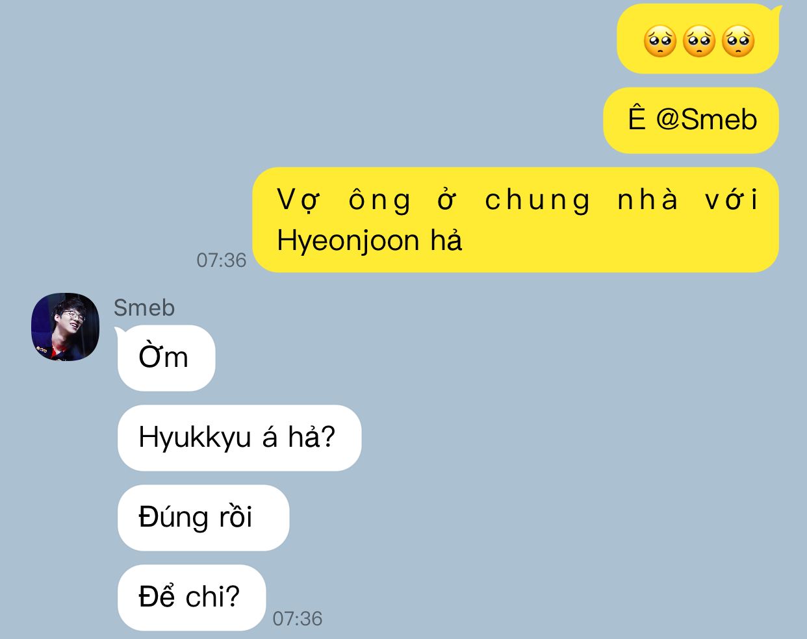Select the Để chi? message bubble
Screen dimensions: 807x639
(x=192, y=597)
